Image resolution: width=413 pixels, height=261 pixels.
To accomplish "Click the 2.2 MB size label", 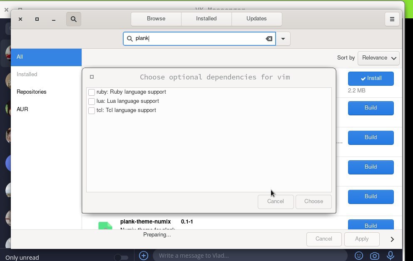I will (x=357, y=91).
